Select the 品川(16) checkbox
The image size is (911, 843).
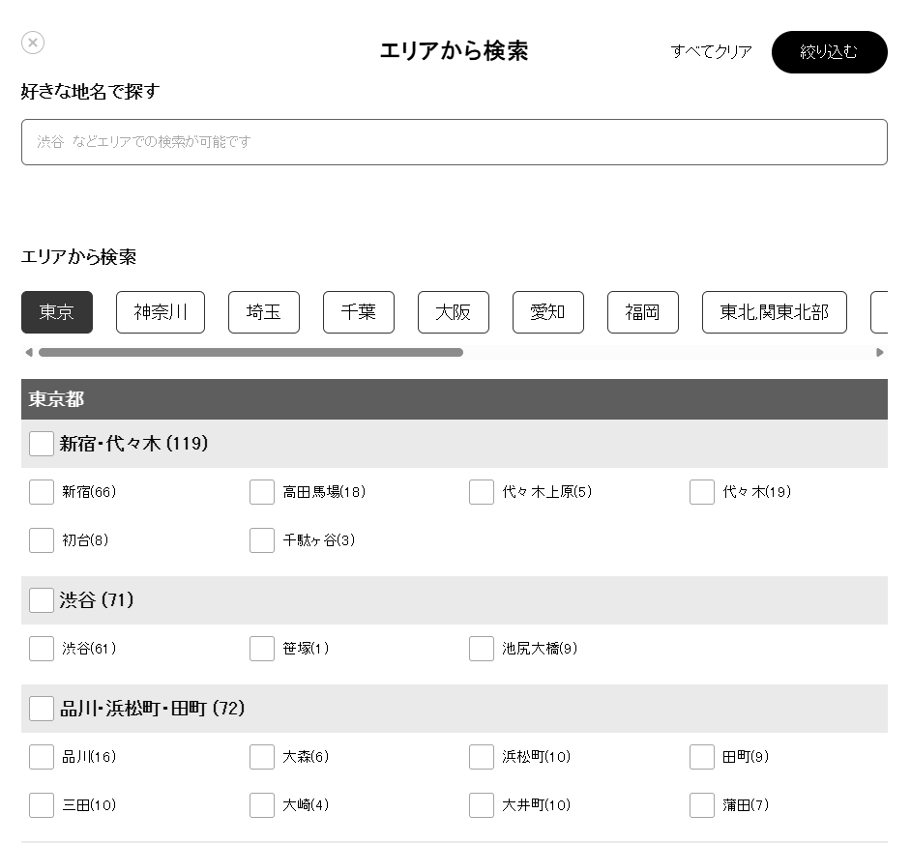(x=42, y=756)
